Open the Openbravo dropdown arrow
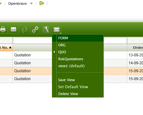The height and width of the screenshot is (115, 143). point(31,3)
